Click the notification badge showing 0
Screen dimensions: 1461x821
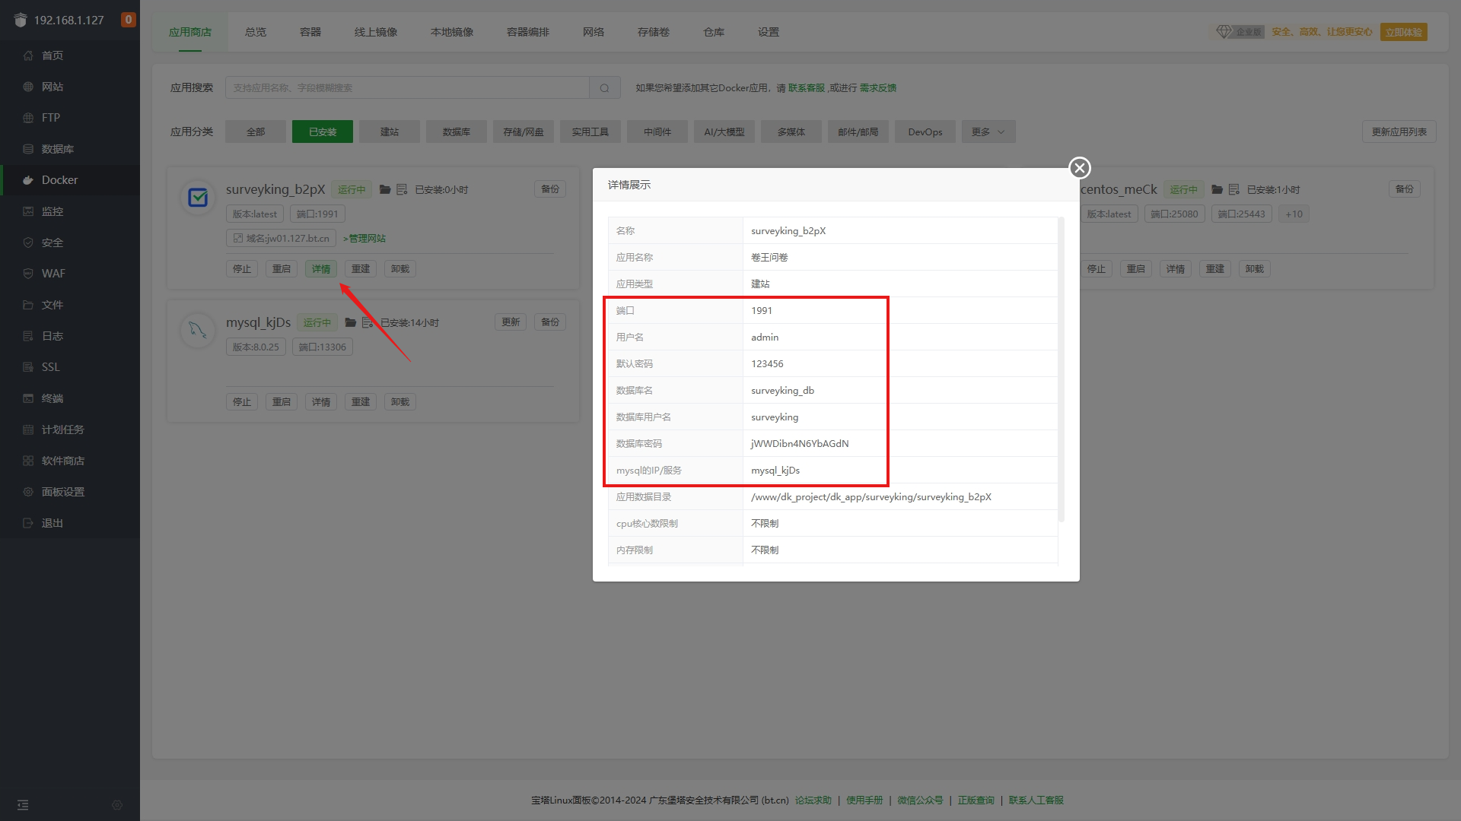pos(129,20)
